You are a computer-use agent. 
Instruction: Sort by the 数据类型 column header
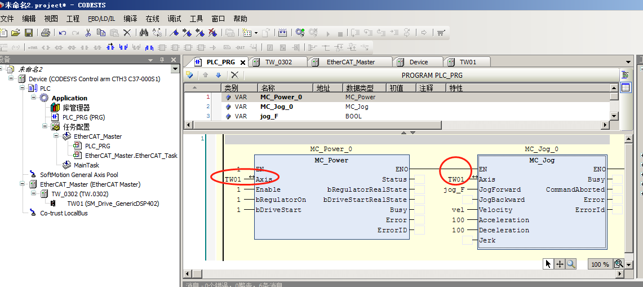(365, 88)
